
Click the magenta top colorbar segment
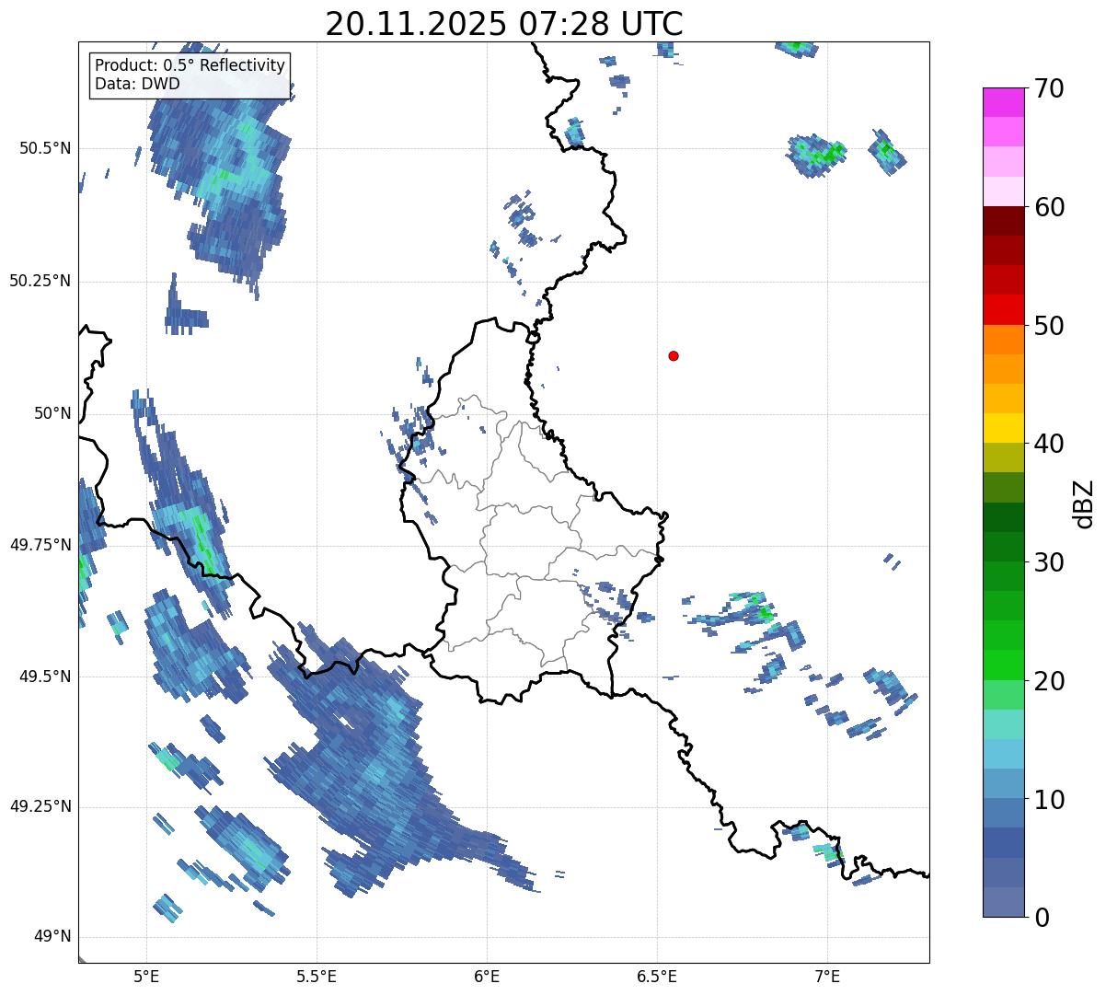point(1003,102)
